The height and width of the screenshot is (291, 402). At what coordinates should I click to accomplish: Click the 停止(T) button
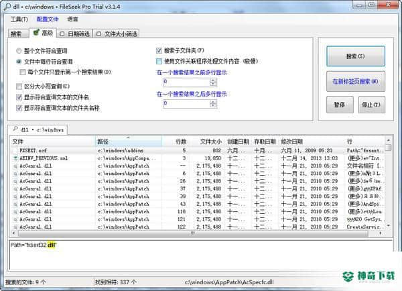pos(371,105)
